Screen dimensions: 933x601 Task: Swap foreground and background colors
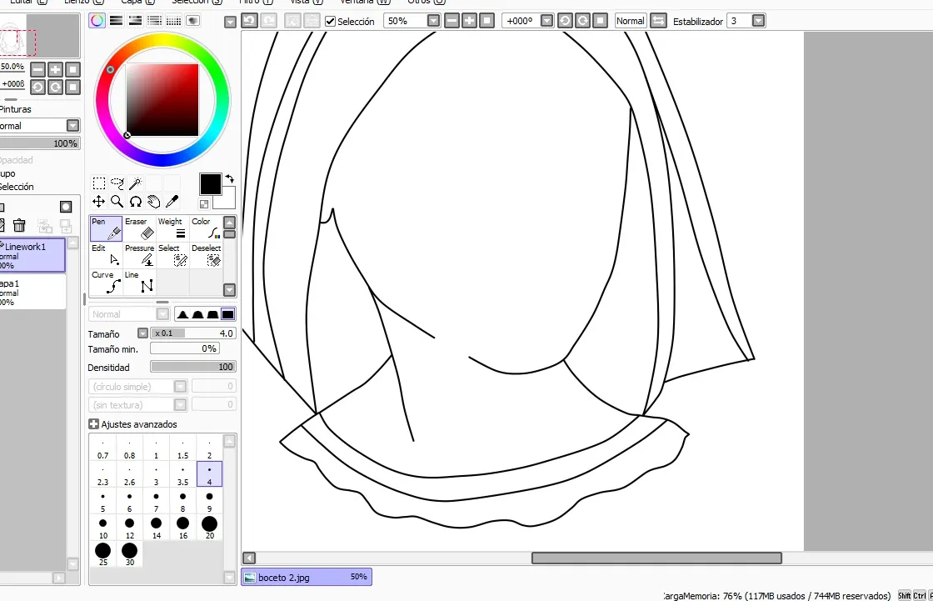coord(230,178)
